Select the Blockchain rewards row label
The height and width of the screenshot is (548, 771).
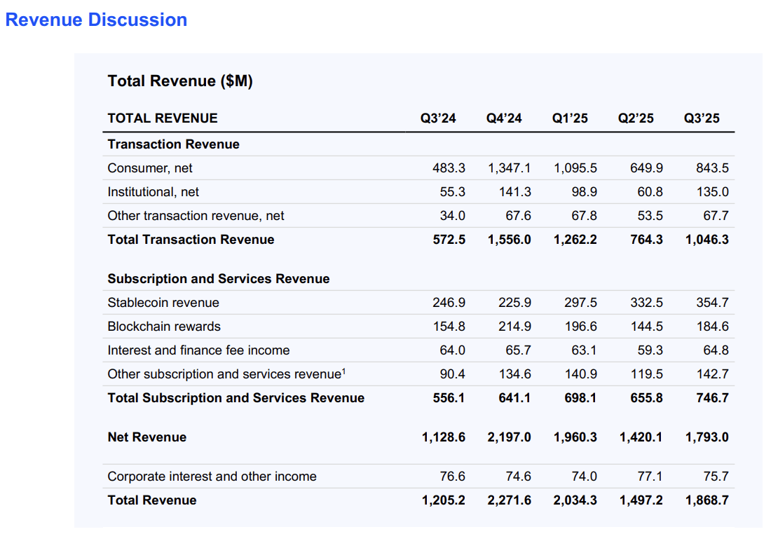(x=164, y=327)
